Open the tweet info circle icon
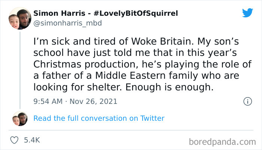Viewport: 262px width, 150px height. (x=247, y=101)
